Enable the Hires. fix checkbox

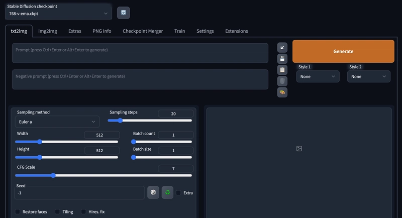coord(83,211)
